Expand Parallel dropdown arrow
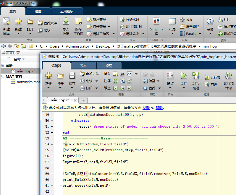The image size is (236, 195). pos(200,34)
